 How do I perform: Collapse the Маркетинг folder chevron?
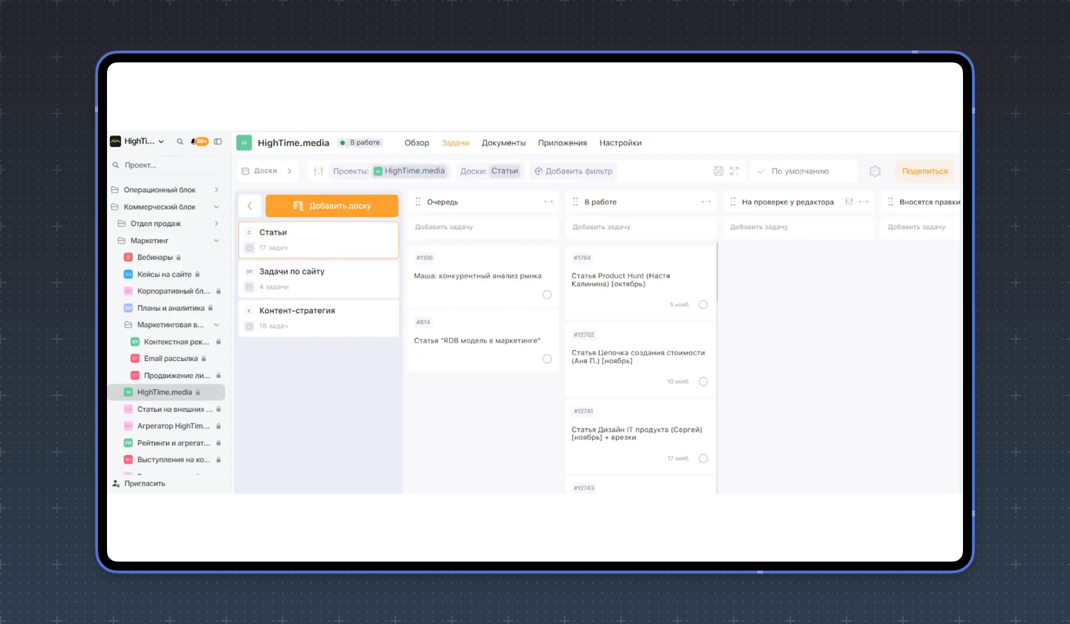[217, 241]
